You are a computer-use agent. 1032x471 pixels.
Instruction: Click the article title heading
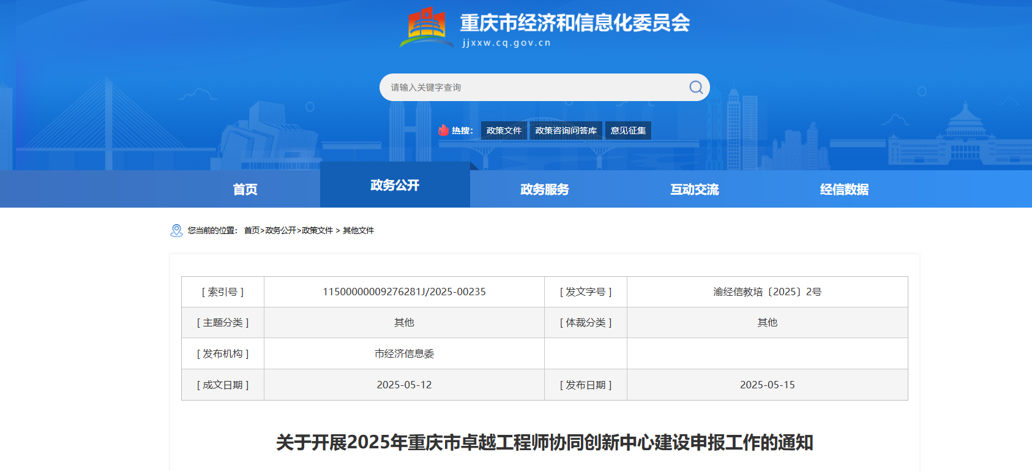click(x=544, y=442)
